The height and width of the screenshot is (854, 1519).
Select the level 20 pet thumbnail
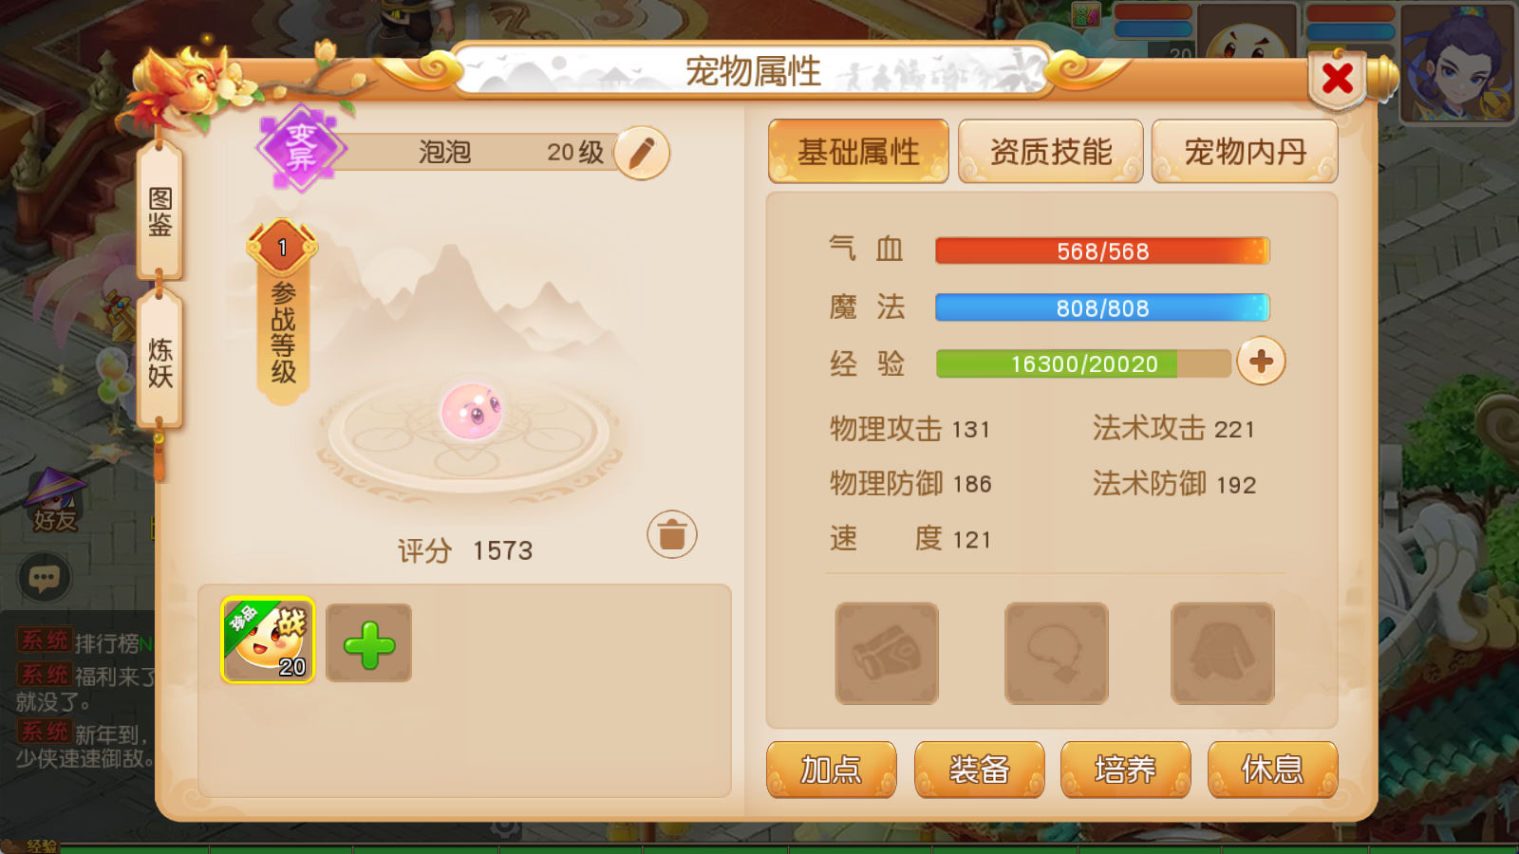268,640
